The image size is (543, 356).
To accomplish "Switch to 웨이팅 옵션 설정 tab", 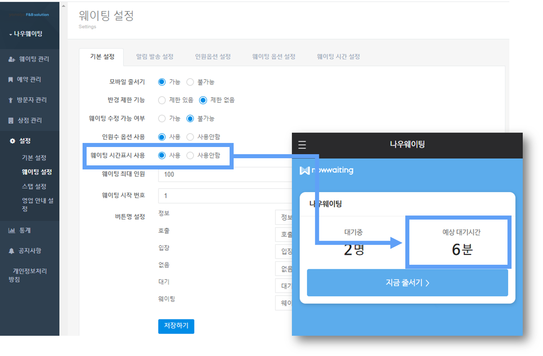I will point(274,57).
